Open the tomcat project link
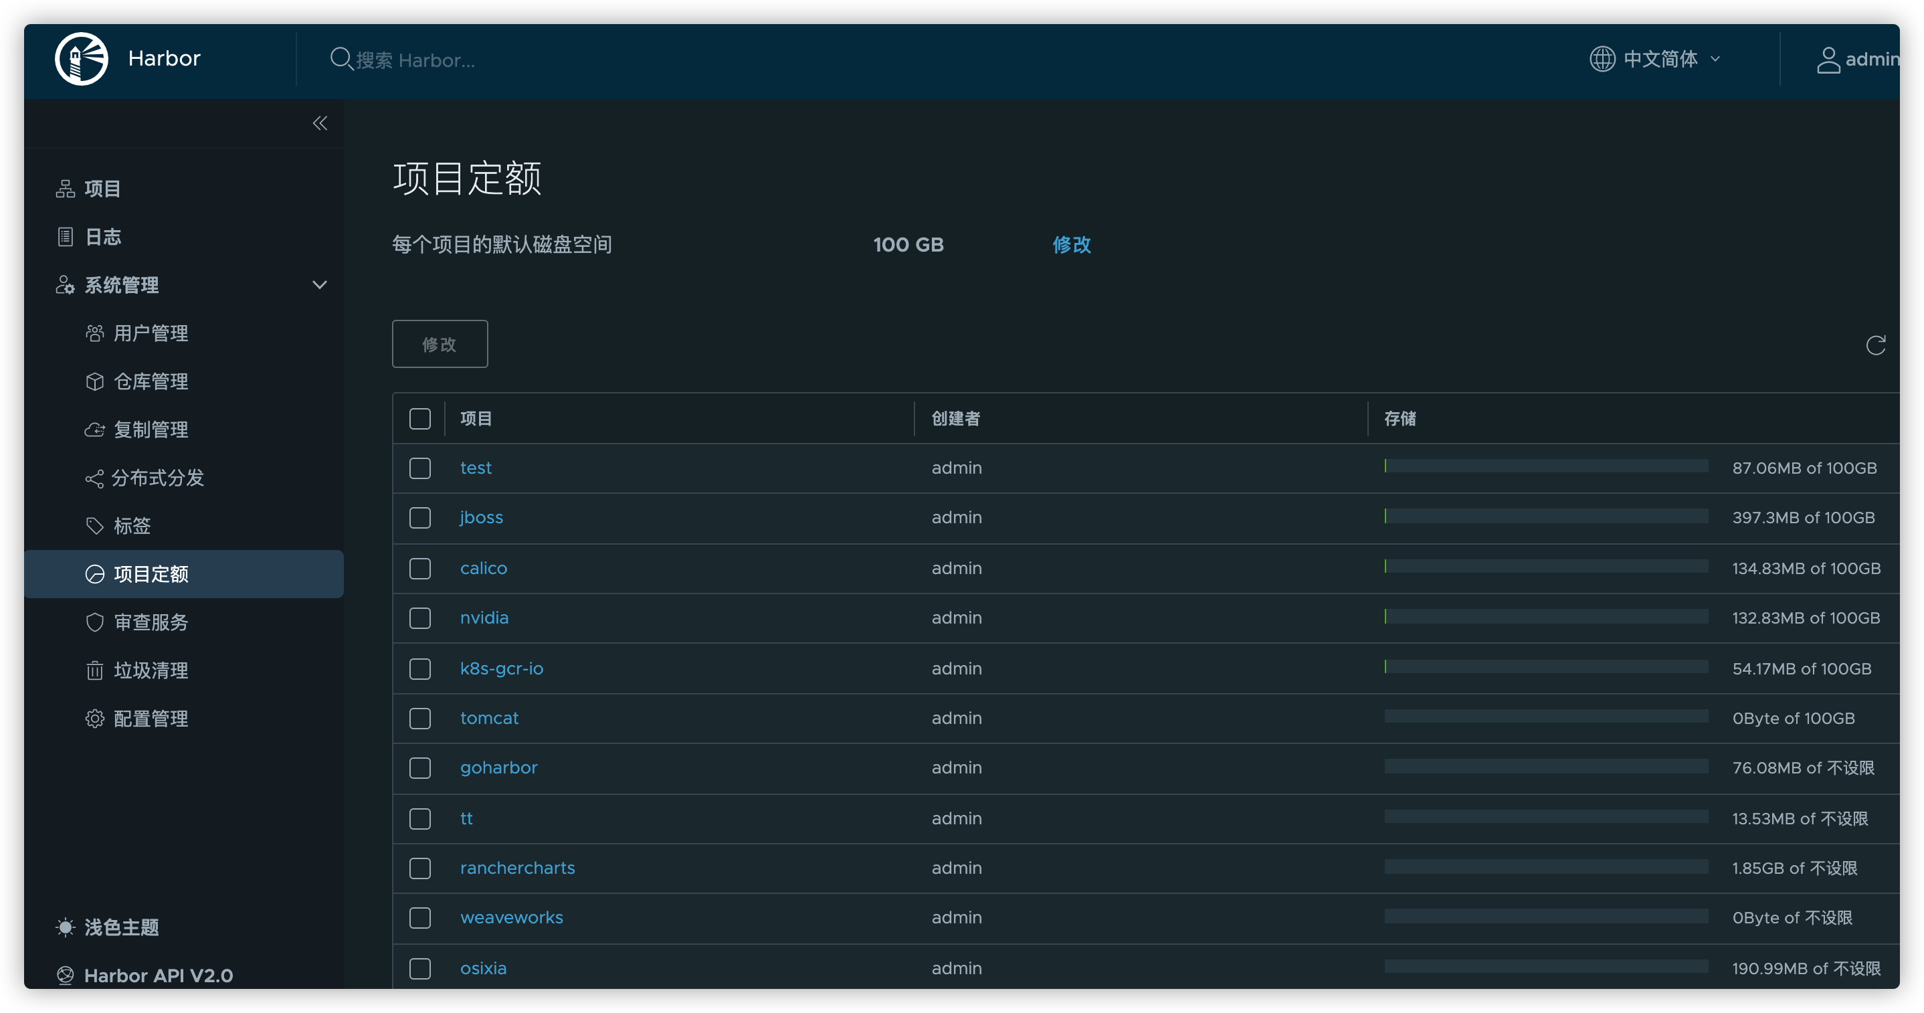Screen dimensions: 1924x1013 489,718
